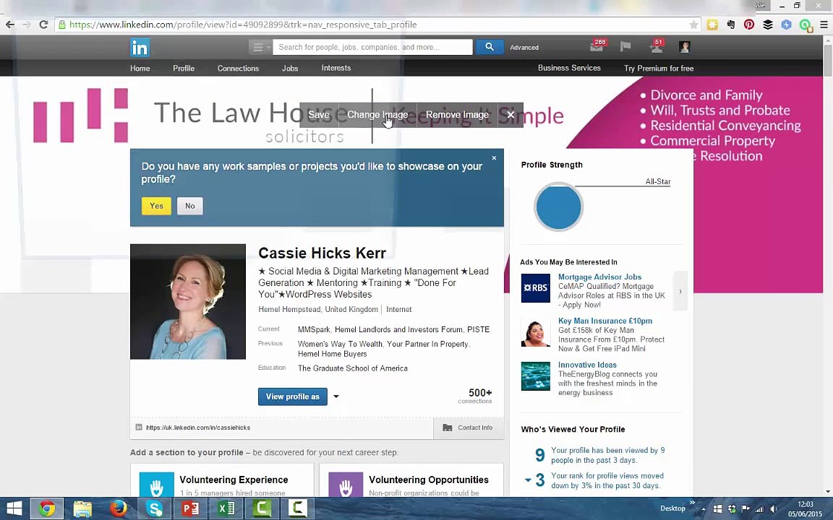The width and height of the screenshot is (833, 520).
Task: Click the Buffer stack extension icon
Action: coord(768,25)
